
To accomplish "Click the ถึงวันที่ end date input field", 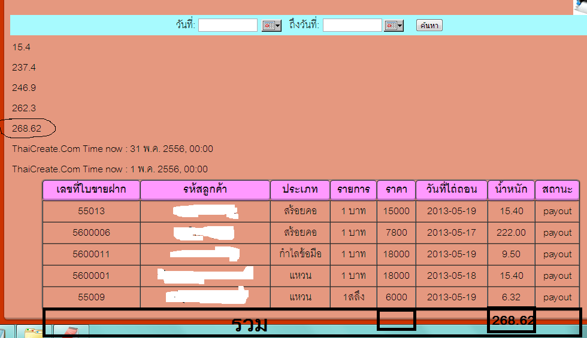I will tap(352, 25).
